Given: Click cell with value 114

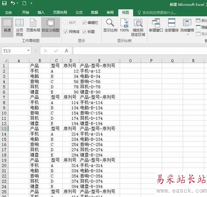Looking at the screenshot, I should pos(71,102).
